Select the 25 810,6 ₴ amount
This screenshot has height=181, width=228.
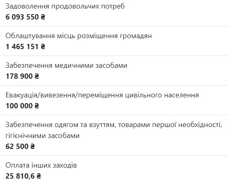click(x=23, y=176)
